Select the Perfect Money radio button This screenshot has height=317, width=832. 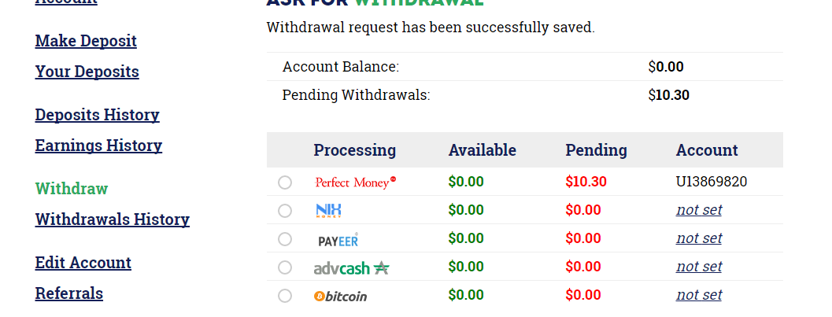pos(285,182)
